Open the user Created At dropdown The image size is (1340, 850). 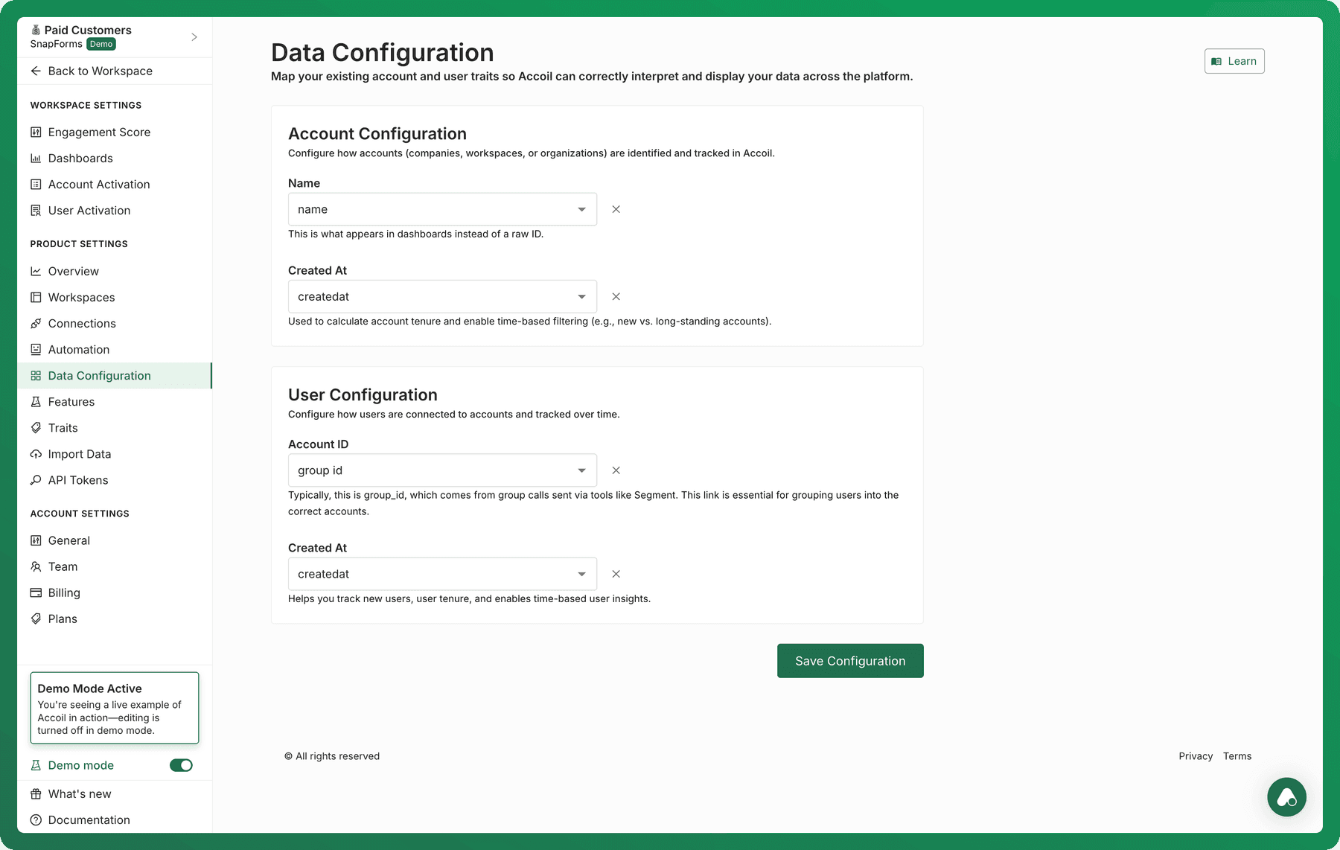tap(442, 574)
